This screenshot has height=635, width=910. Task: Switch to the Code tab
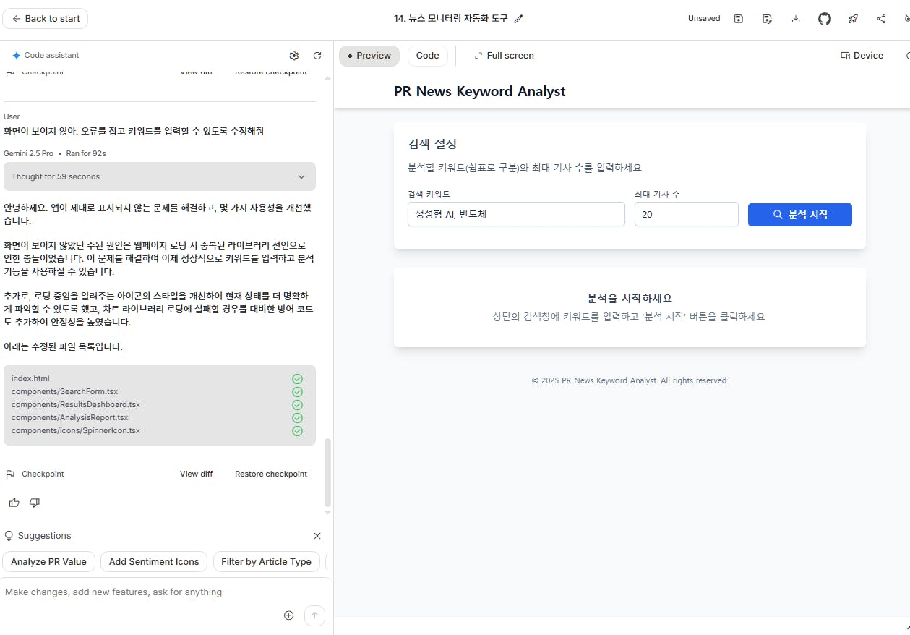click(x=427, y=55)
